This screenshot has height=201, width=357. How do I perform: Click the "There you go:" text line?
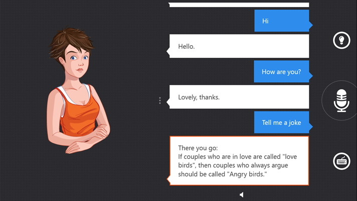198,148
